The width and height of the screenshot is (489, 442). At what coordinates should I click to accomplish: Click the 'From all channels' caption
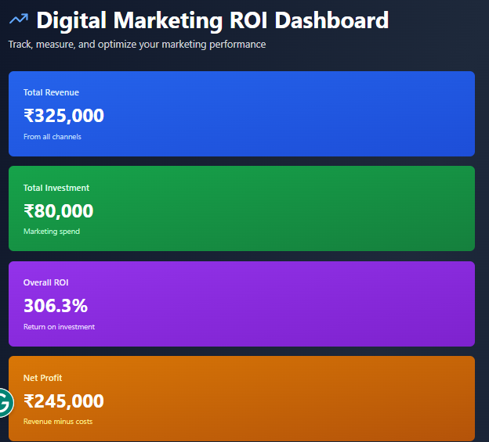tap(53, 137)
